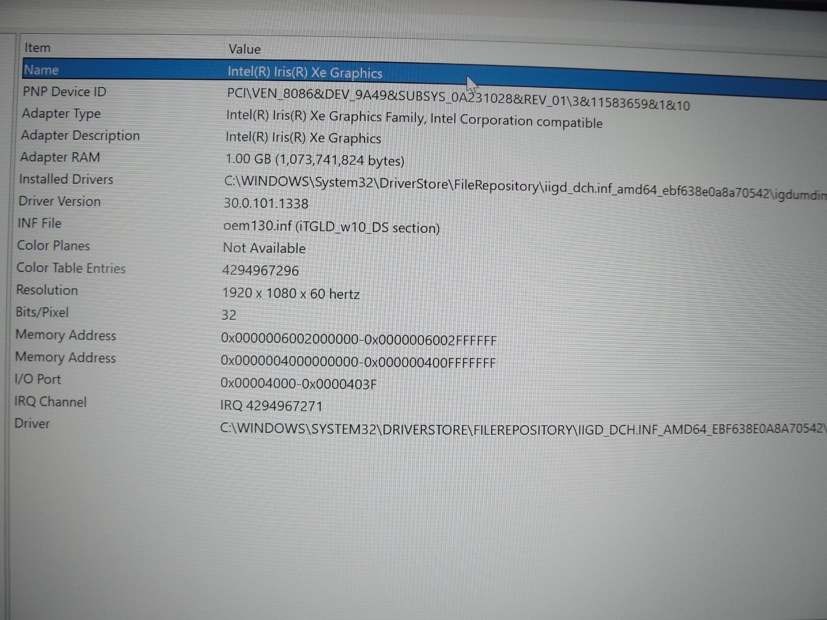
Task: Click the 4294967296 color table value
Action: 261,270
